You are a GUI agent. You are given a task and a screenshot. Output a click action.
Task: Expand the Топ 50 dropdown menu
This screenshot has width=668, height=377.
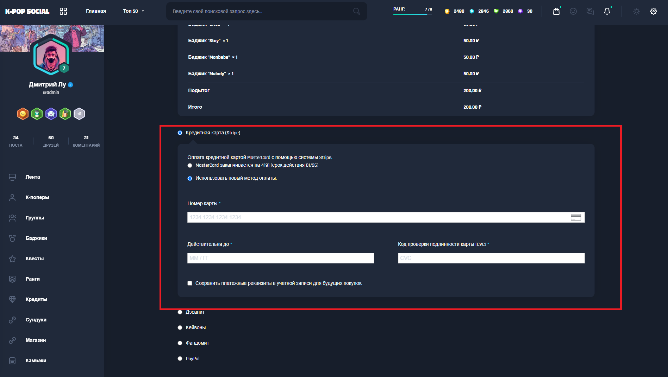tap(133, 11)
